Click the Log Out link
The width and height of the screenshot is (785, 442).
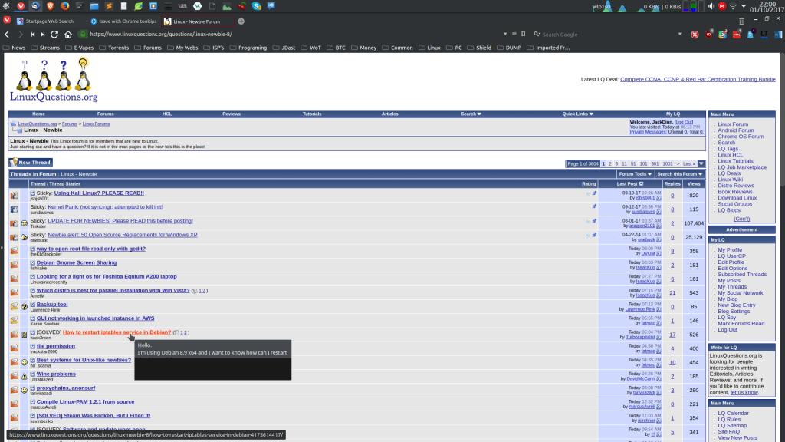[x=684, y=122]
